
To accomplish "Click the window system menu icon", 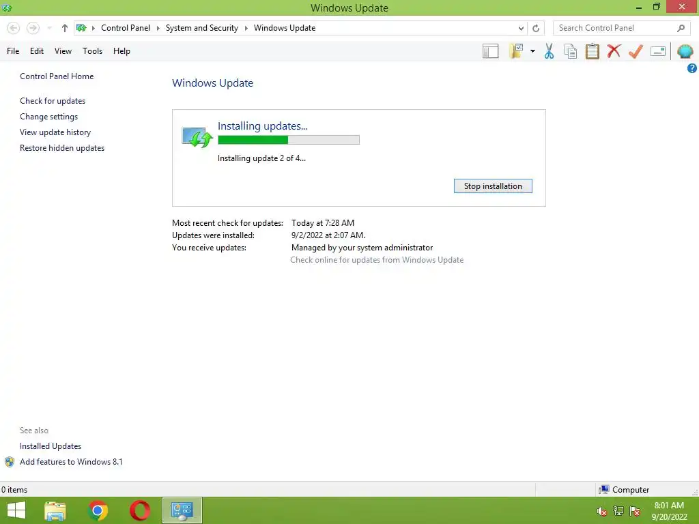I will point(7,8).
